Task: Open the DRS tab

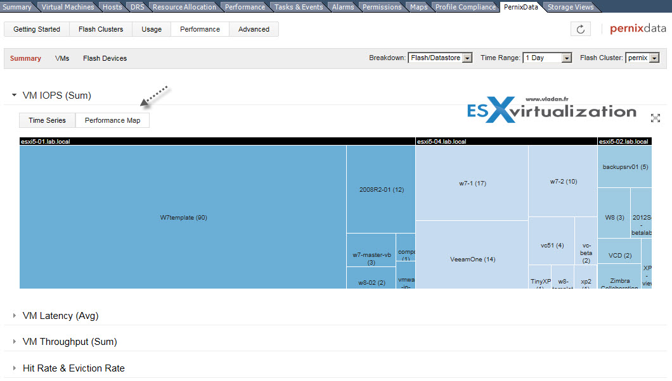Action: coord(137,7)
